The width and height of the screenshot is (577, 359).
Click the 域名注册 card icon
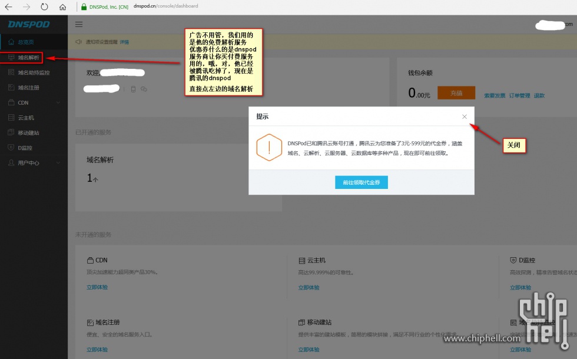90,323
